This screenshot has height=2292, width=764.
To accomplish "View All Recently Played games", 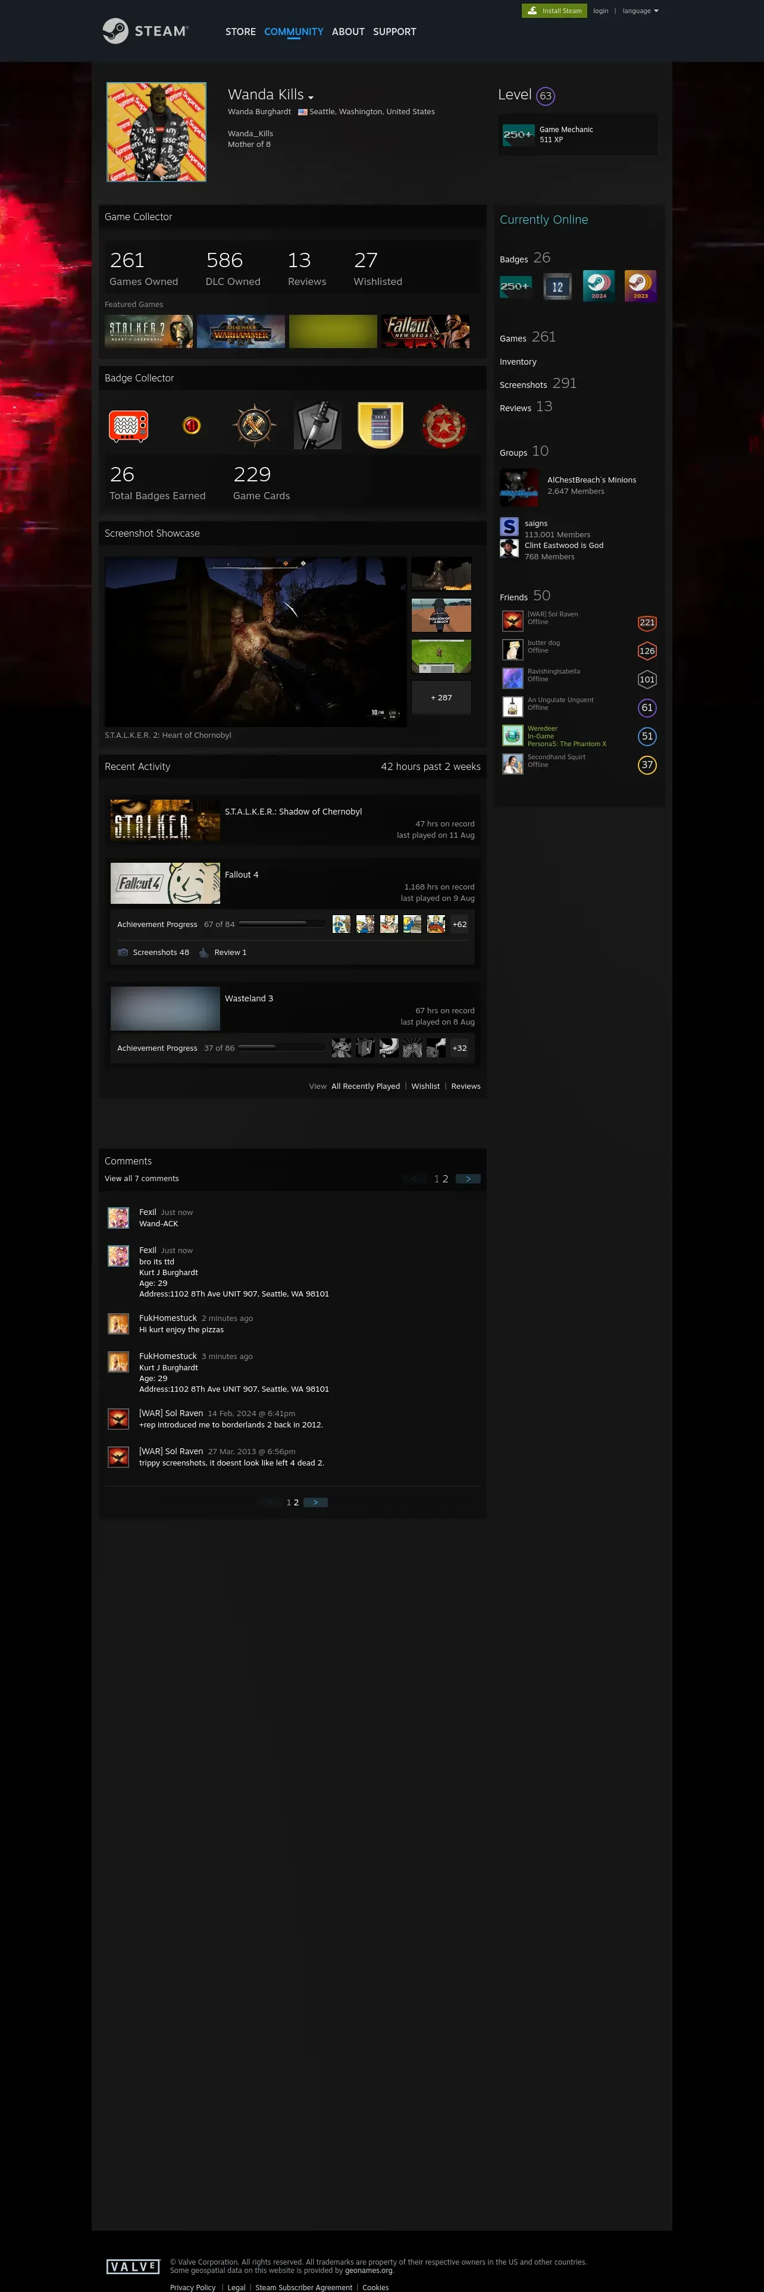I will (365, 1086).
